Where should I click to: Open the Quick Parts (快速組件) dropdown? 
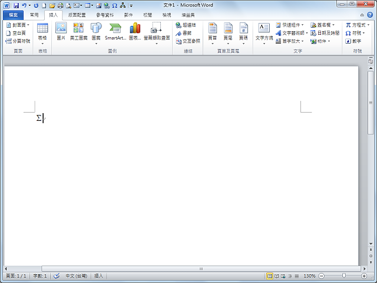click(289, 25)
